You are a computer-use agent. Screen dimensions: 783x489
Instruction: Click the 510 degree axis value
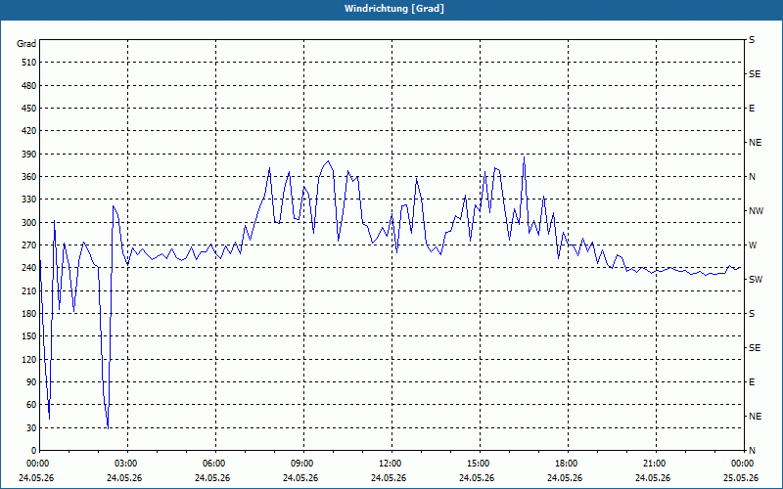pos(29,63)
